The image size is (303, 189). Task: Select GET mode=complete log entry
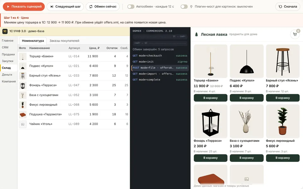tap(160, 80)
